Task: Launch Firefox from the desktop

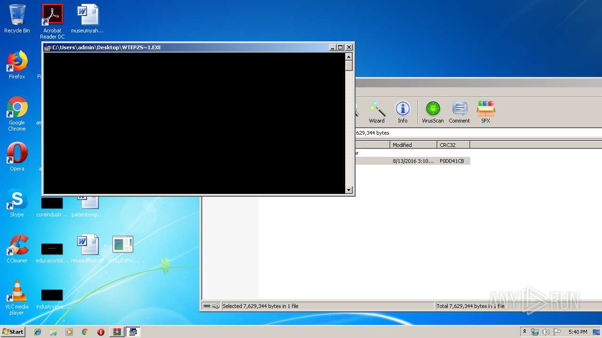Action: pyautogui.click(x=17, y=65)
